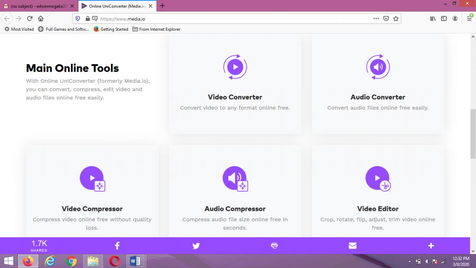Reload the current page
The width and height of the screenshot is (476, 268).
click(x=30, y=19)
